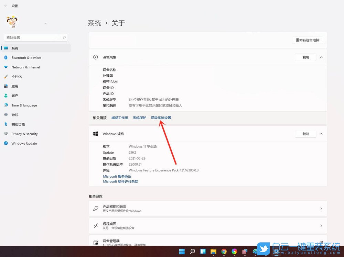Click the 个性化 paintbrush icon
The width and height of the screenshot is (344, 257).
click(6, 77)
